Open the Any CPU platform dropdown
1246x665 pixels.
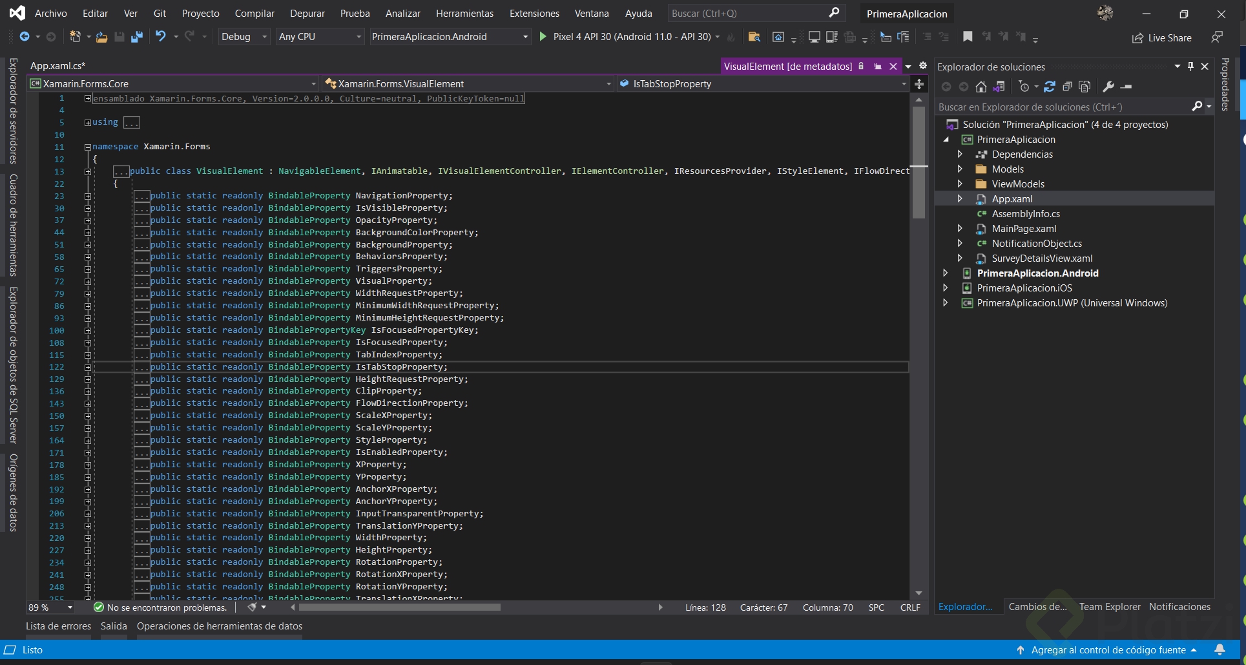[x=320, y=37]
